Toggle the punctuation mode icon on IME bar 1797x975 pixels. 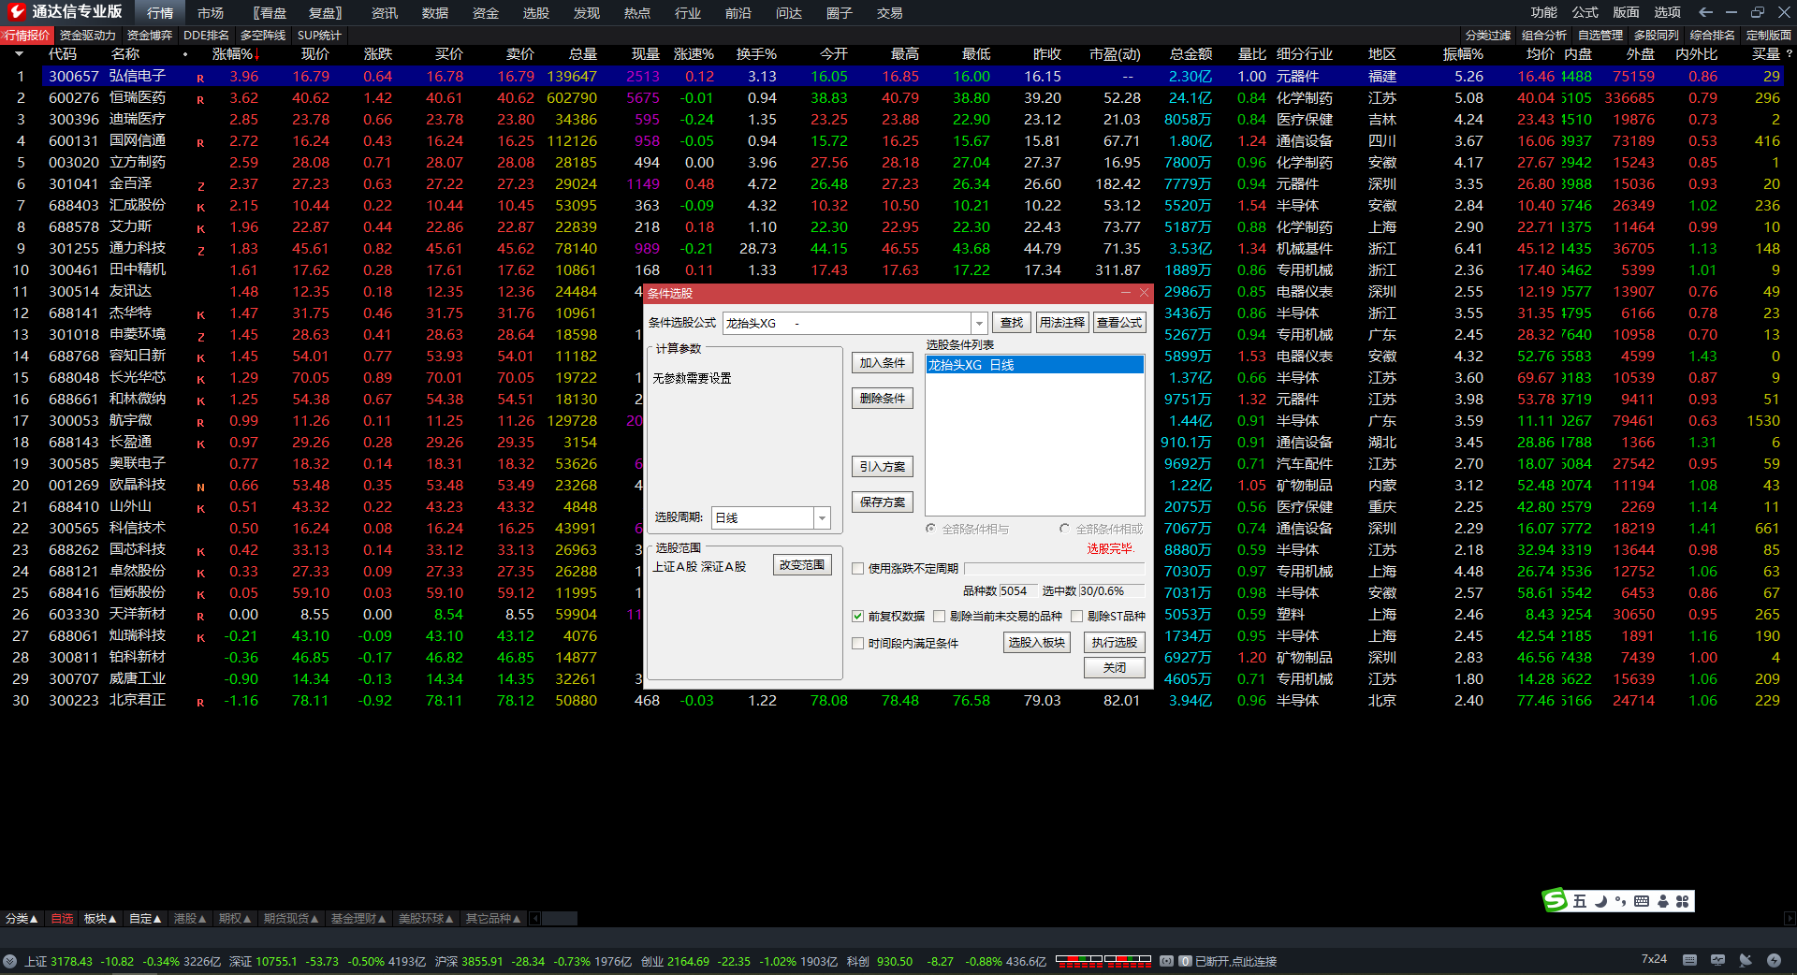1620,901
